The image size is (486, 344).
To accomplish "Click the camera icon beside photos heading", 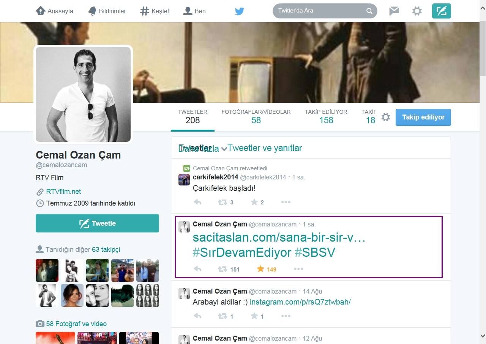I will coord(40,324).
